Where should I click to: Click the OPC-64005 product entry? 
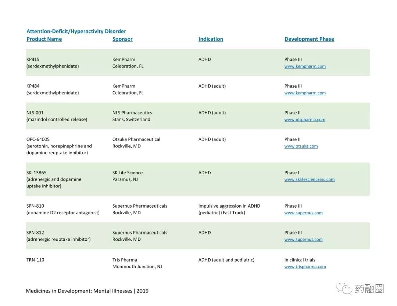click(x=59, y=146)
